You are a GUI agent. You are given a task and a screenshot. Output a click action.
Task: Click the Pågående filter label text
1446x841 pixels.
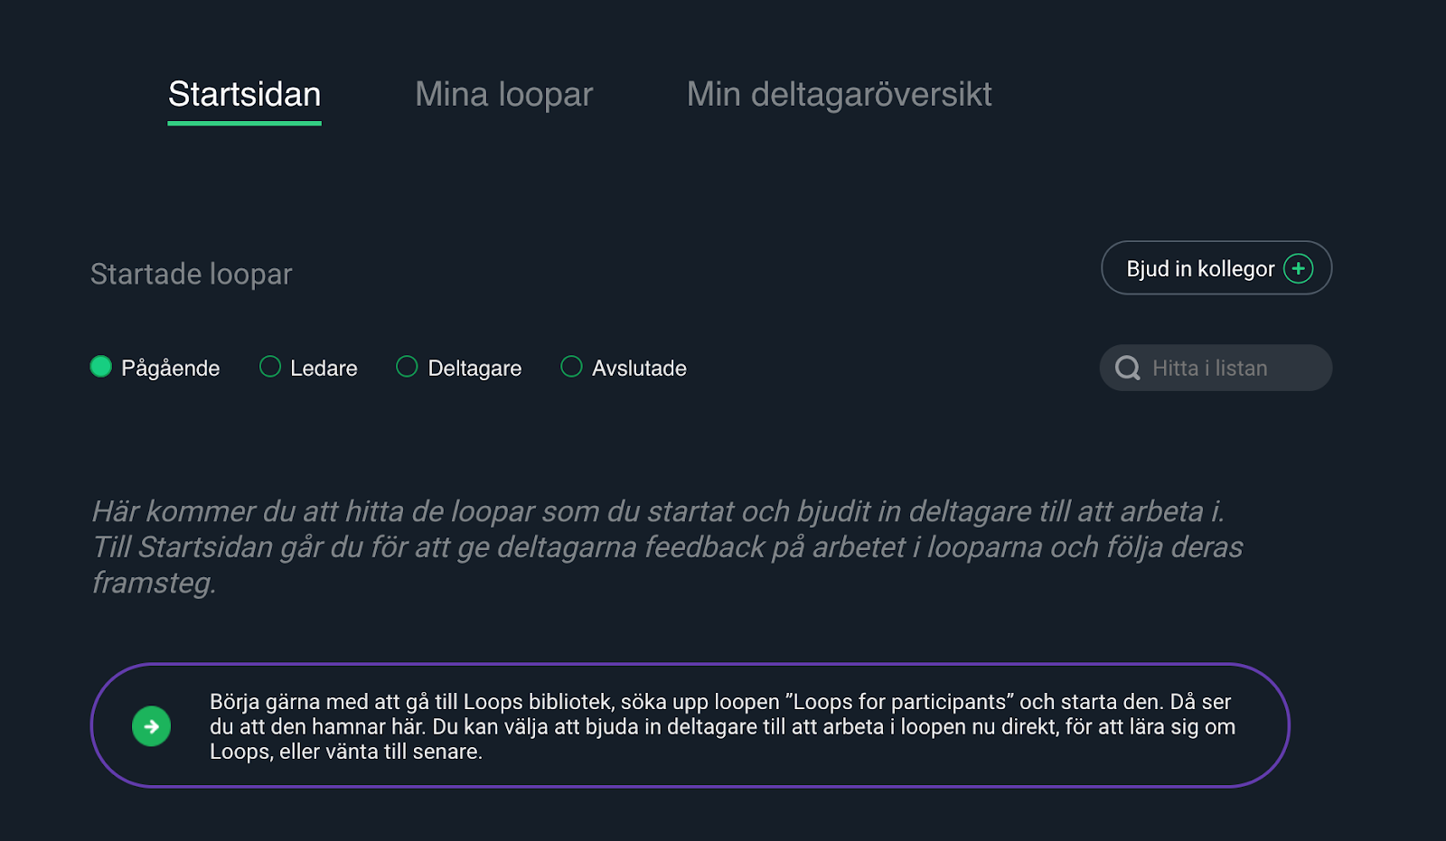click(x=171, y=369)
